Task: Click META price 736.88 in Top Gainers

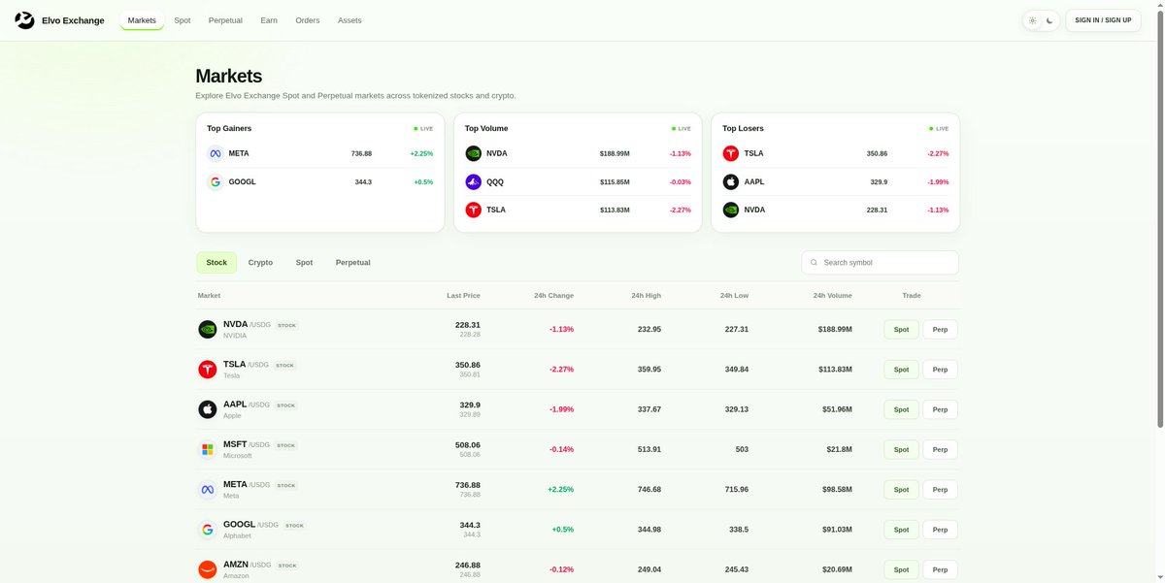Action: [361, 153]
